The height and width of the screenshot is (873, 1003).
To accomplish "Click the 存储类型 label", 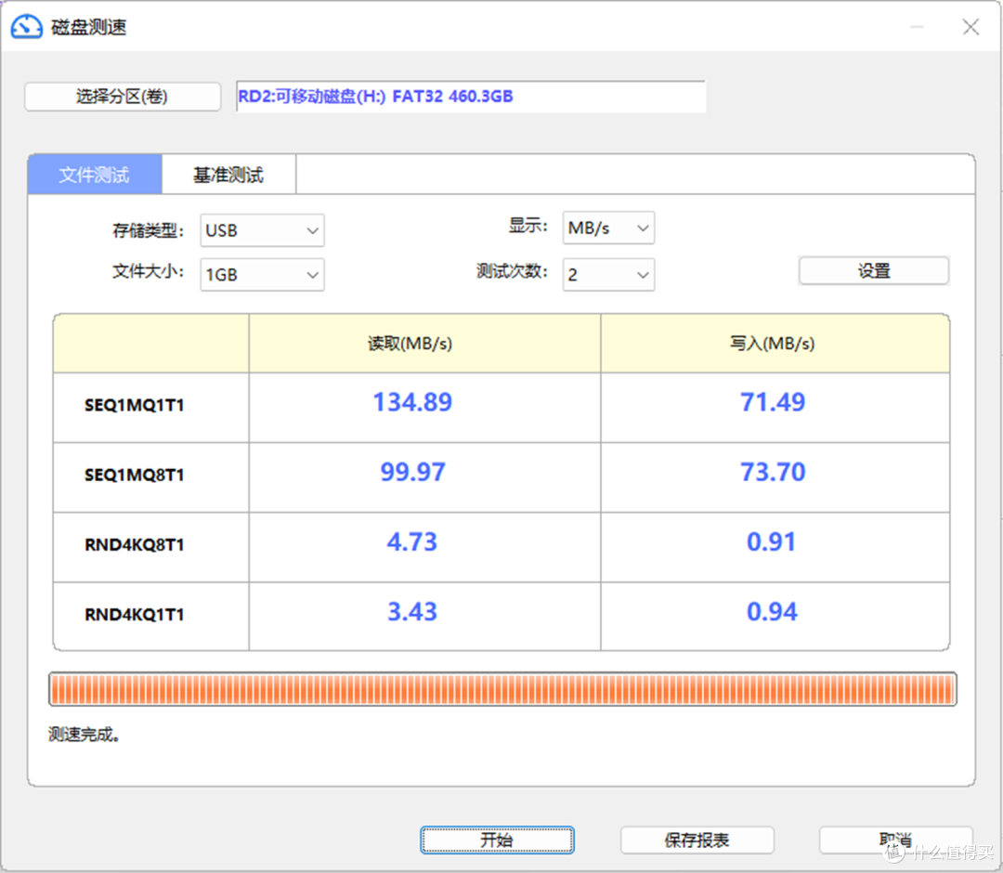I will point(149,230).
